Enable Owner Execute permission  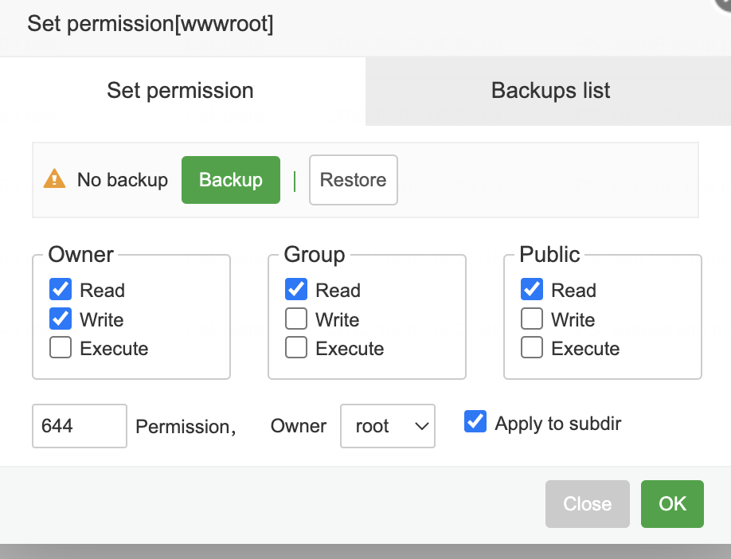(x=61, y=348)
